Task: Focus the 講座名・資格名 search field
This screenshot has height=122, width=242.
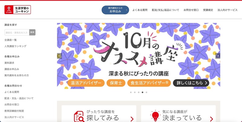Action: (x=17, y=32)
